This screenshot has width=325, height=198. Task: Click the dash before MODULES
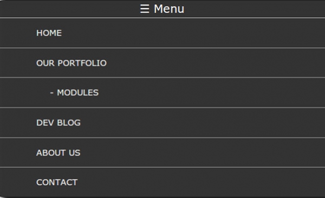52,93
